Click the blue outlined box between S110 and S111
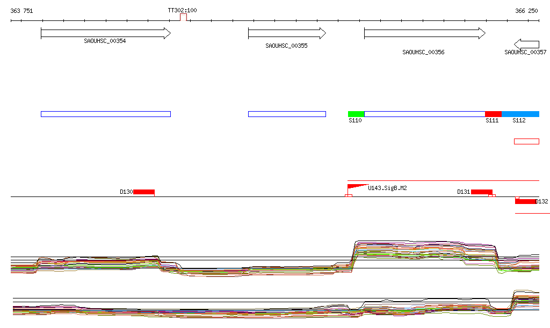This screenshot has width=550, height=328. [425, 114]
